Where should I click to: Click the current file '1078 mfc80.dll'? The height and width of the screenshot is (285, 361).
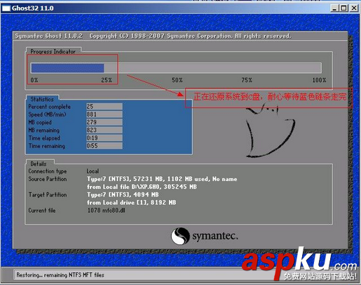point(107,211)
